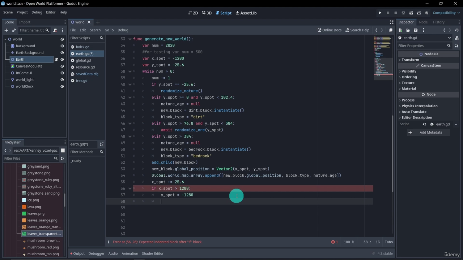Toggle InGameUI node visibility
Screen dimensions: 463x260
pos(62,73)
